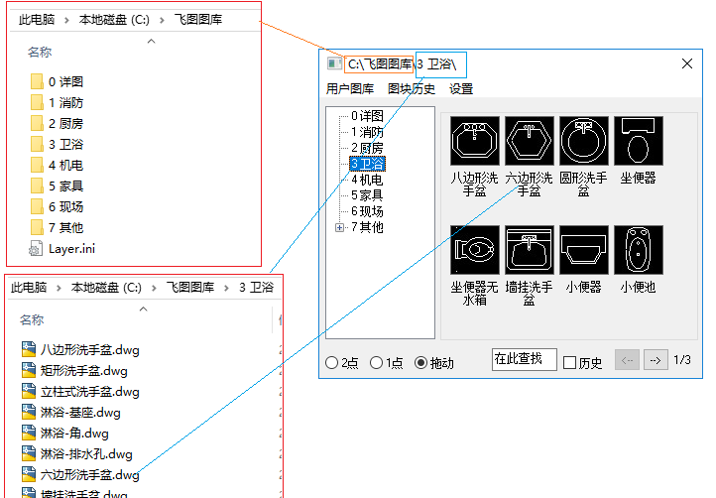The image size is (716, 498).
Task: Select the 拖动 radio button
Action: pyautogui.click(x=421, y=363)
